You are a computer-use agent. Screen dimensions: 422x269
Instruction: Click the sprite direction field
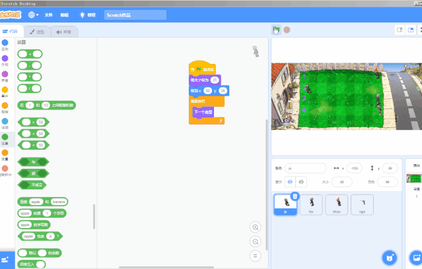(387, 182)
